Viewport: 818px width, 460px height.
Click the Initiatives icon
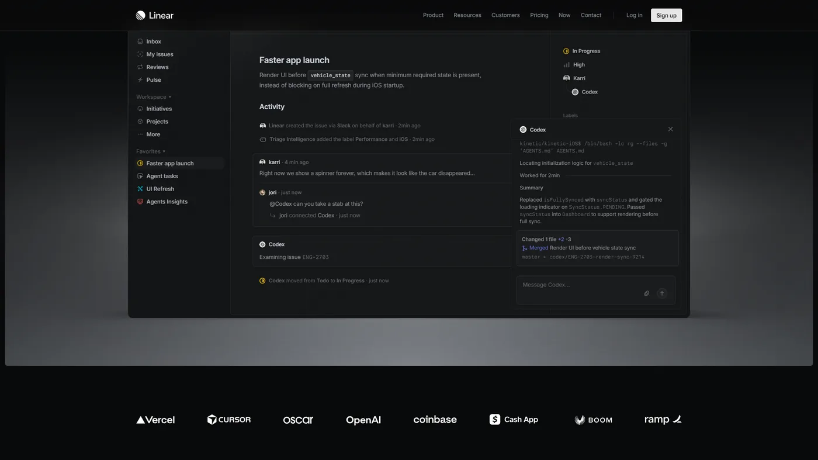tap(140, 109)
